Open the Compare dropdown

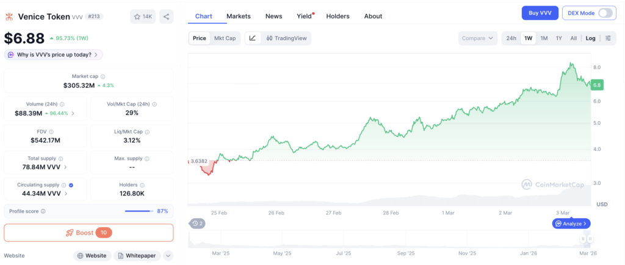[x=478, y=38]
